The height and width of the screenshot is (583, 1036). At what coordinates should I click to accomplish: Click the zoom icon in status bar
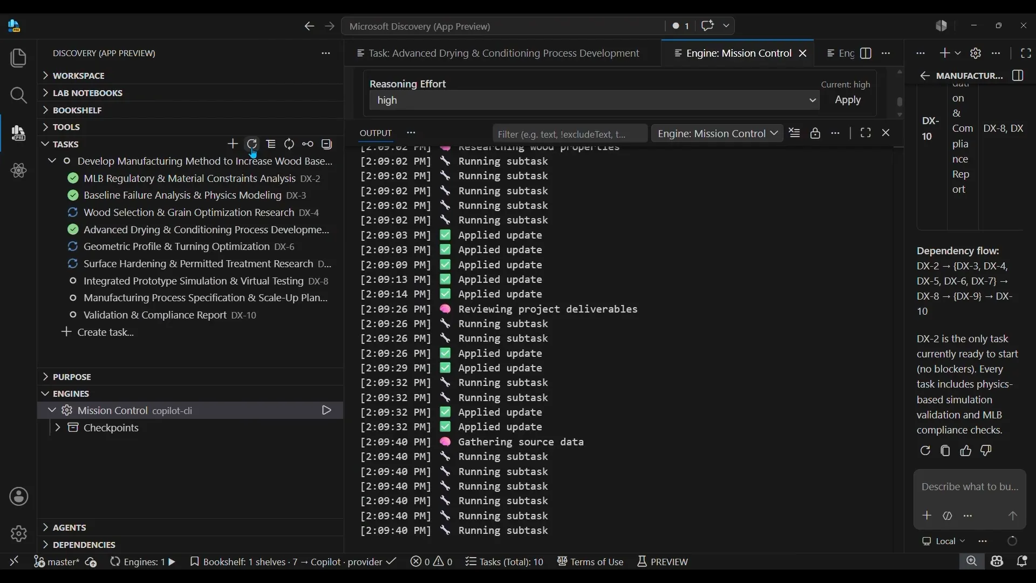[972, 562]
